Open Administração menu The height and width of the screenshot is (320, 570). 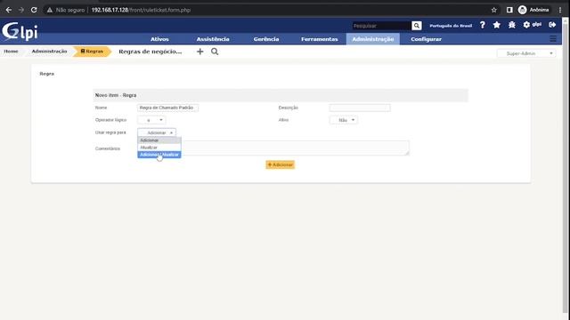[372, 39]
